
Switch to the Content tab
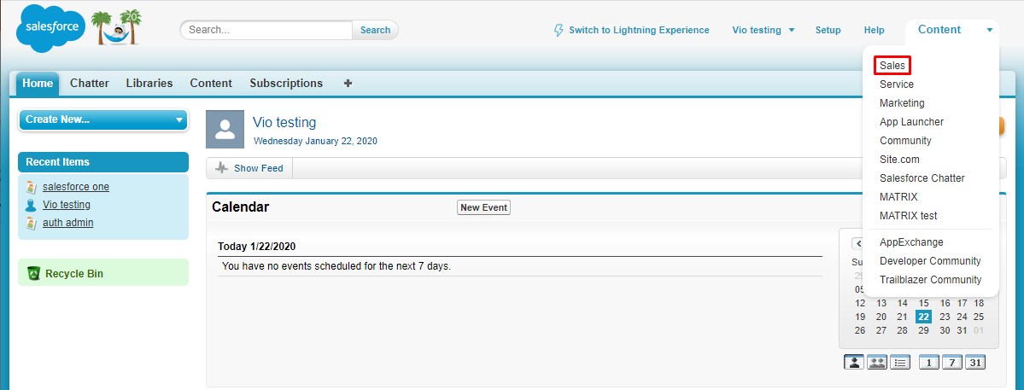[211, 84]
